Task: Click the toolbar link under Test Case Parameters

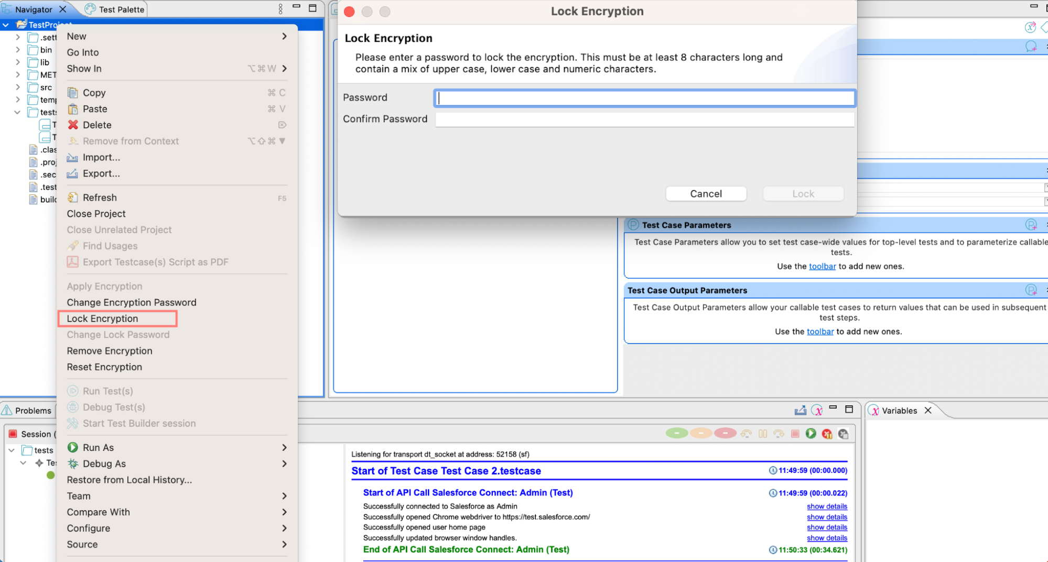Action: click(x=822, y=266)
